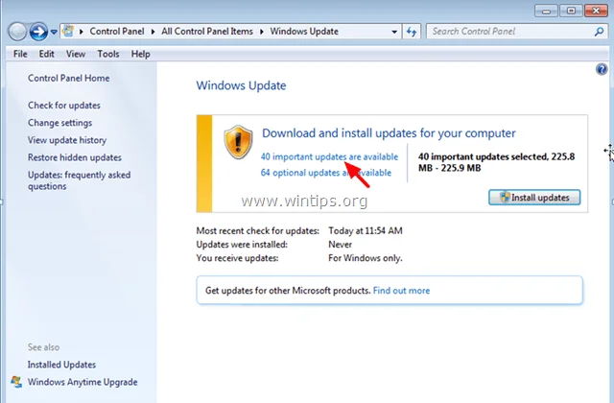614x403 pixels.
Task: Open the 40 important updates link
Action: click(x=328, y=155)
